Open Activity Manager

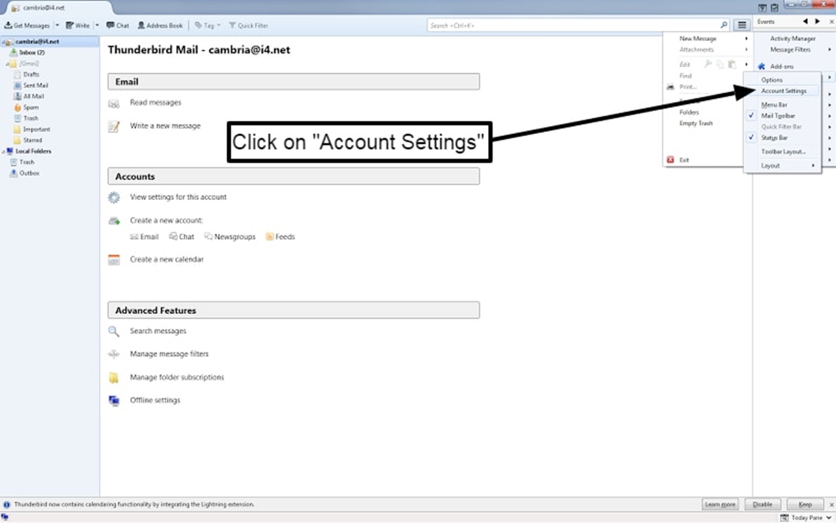click(x=794, y=39)
